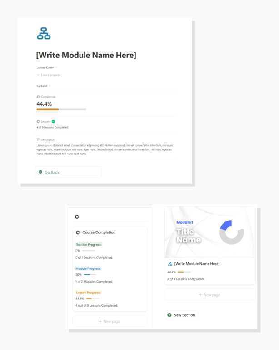Open the Course Completion card title
279x350 pixels.
coord(99,232)
